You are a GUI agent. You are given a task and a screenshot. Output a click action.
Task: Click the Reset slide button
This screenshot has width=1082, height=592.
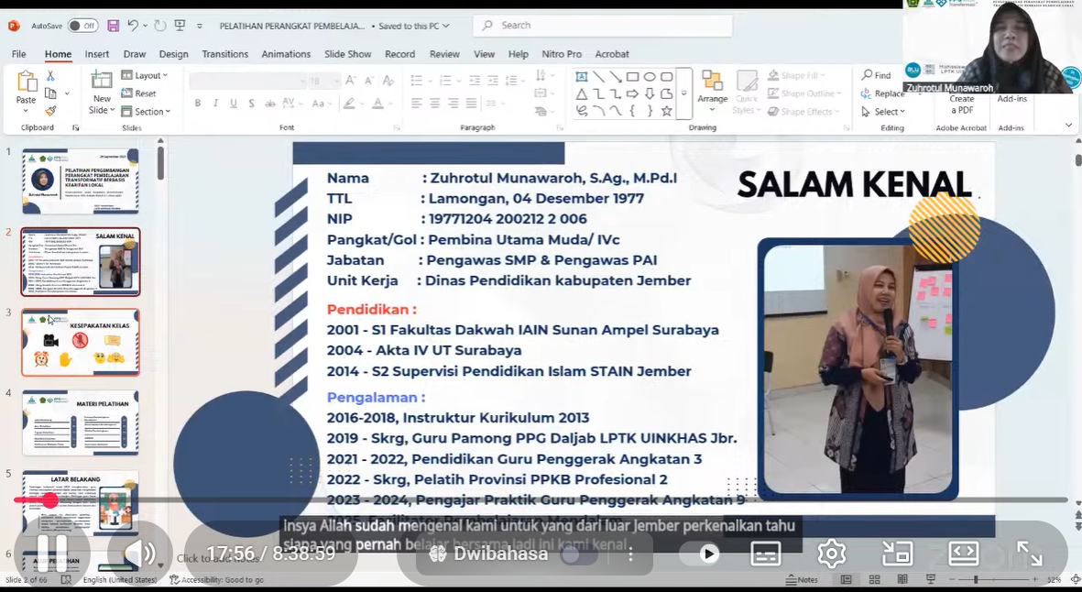140,93
